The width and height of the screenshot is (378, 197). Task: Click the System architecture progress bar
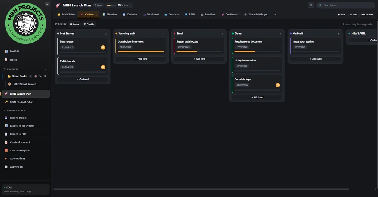199,52
